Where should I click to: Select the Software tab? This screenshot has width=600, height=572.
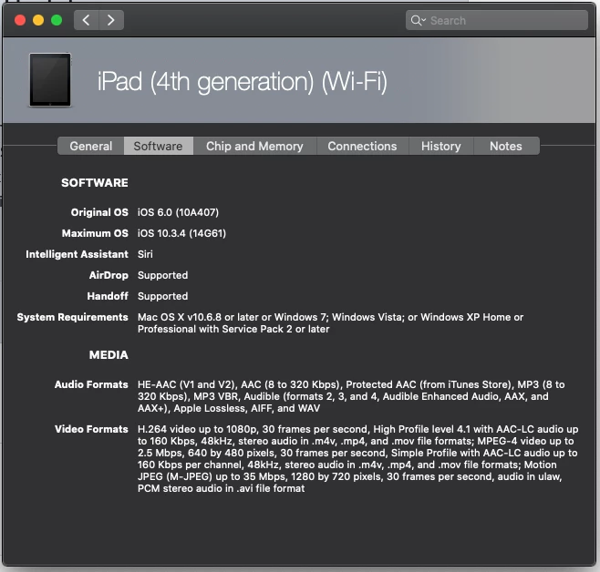pos(158,146)
